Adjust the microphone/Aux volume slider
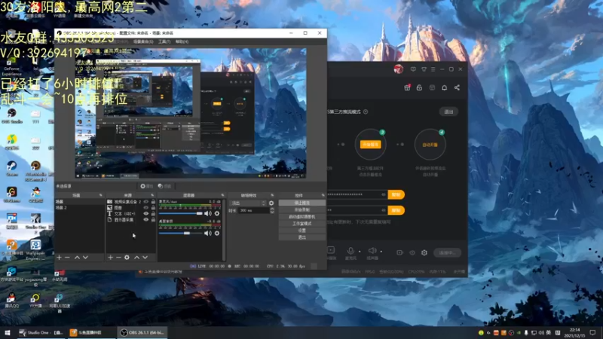This screenshot has width=603, height=339. coord(180,213)
